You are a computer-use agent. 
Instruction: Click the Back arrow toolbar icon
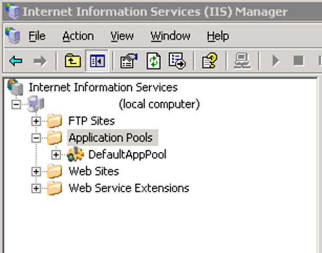coord(16,61)
